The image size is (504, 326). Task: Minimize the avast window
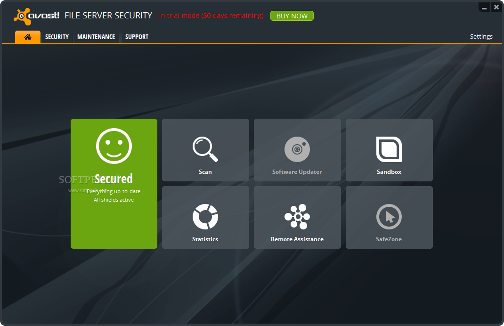484,7
